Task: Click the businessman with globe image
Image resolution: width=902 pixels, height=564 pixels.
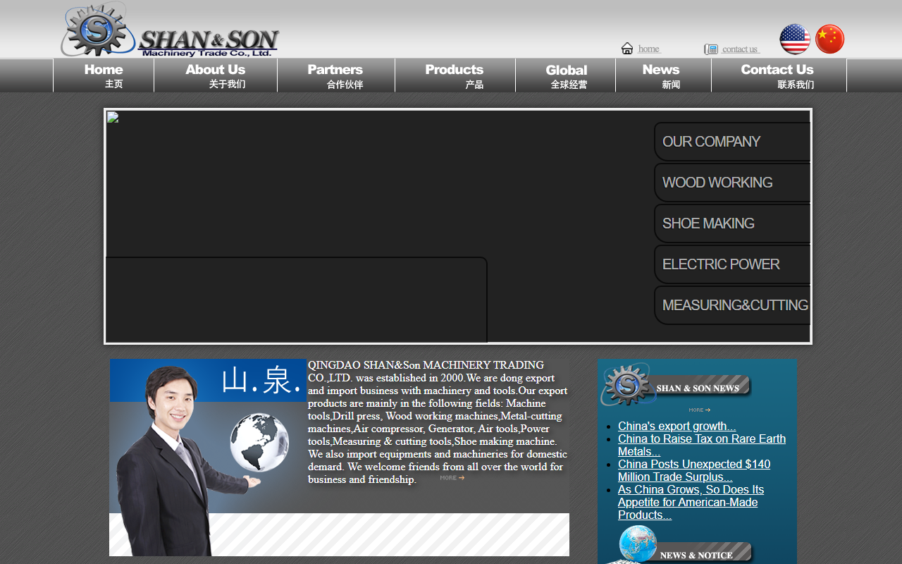Action: click(208, 458)
